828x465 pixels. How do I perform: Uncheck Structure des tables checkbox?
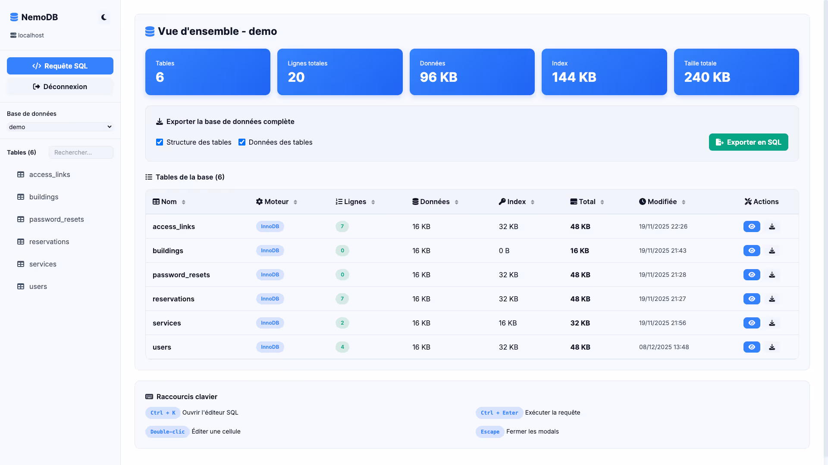[160, 142]
